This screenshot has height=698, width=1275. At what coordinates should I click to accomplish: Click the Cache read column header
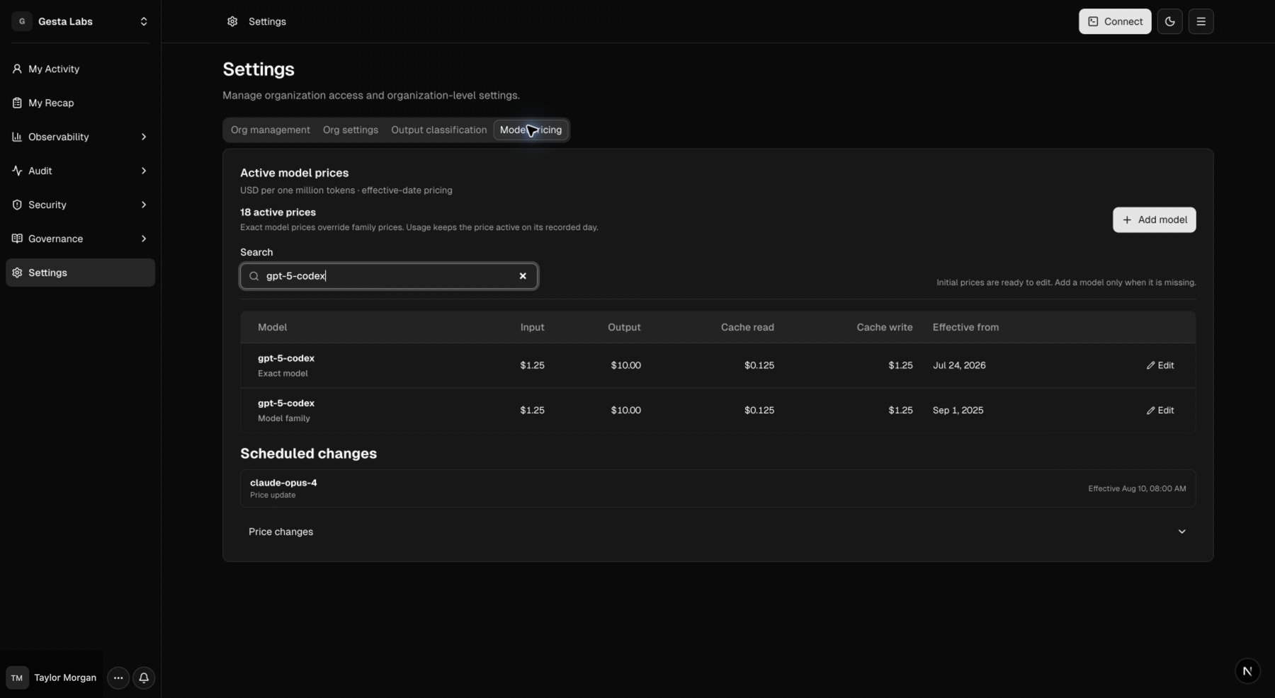[747, 327]
